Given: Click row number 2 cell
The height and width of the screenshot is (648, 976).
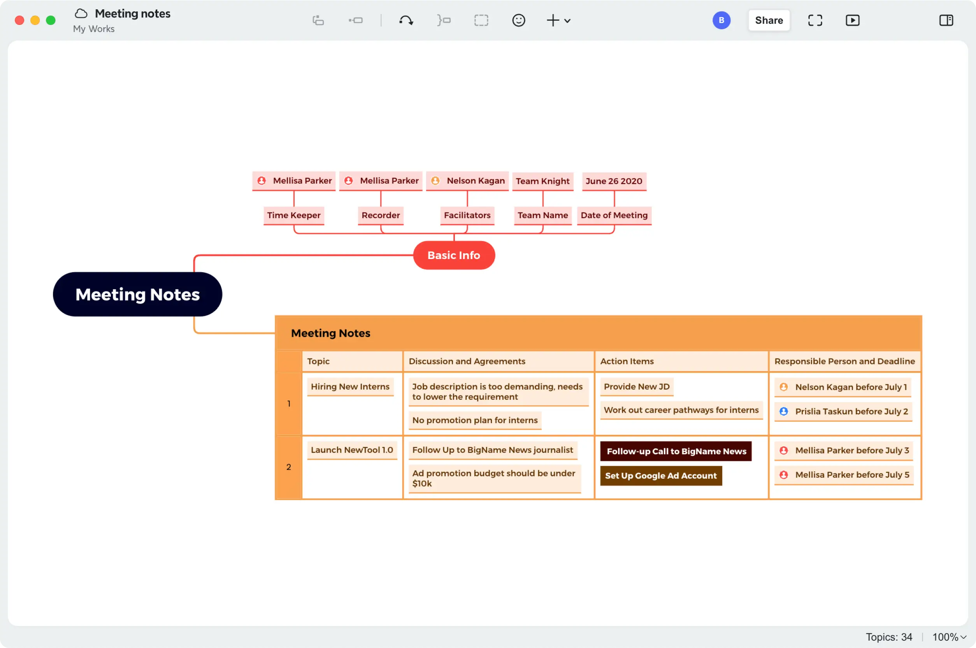Looking at the screenshot, I should (288, 468).
